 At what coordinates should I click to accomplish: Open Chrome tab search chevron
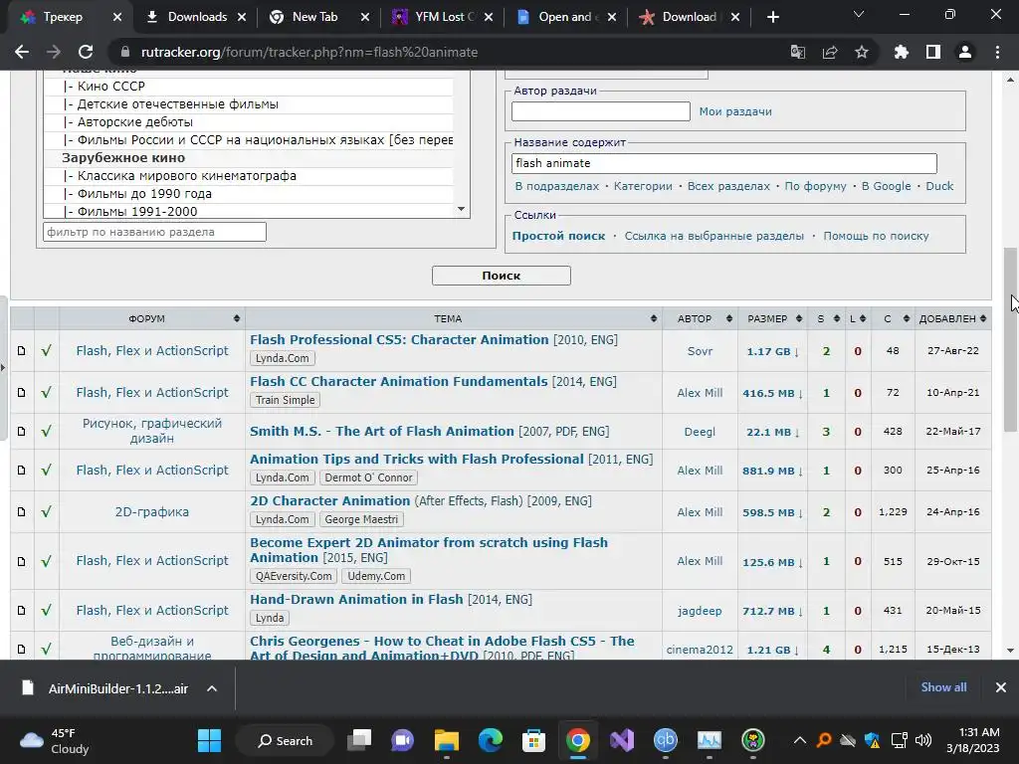[859, 14]
